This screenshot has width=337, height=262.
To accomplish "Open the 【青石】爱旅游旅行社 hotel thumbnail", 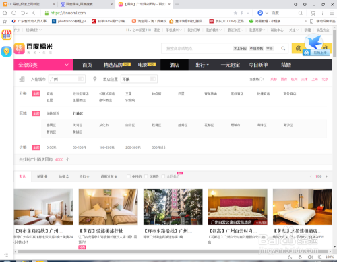I will [x=108, y=207].
